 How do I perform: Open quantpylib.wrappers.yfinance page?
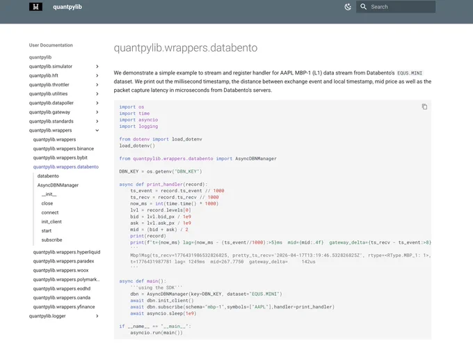pyautogui.click(x=64, y=307)
